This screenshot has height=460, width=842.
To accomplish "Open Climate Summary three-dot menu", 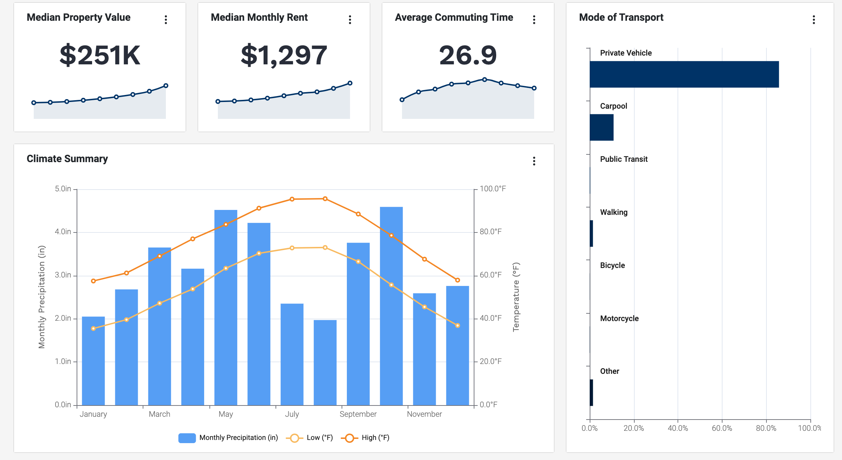I will [534, 161].
